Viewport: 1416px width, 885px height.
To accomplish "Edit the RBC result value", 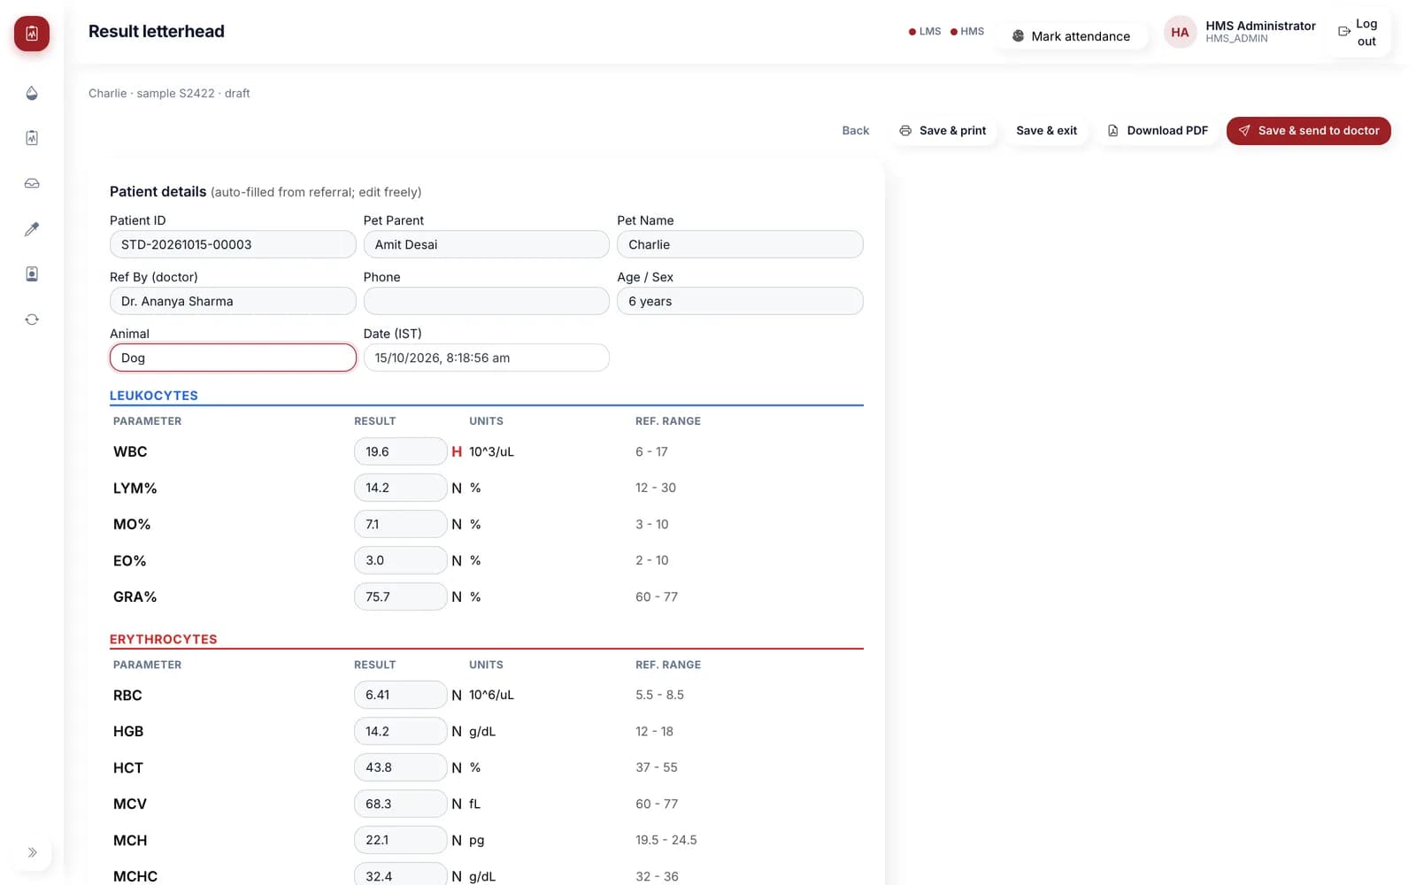I will coord(400,695).
